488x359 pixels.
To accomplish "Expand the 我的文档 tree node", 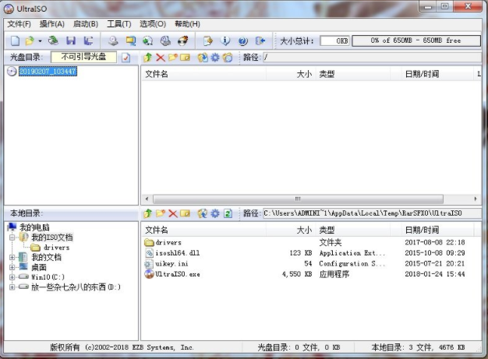I will point(12,257).
